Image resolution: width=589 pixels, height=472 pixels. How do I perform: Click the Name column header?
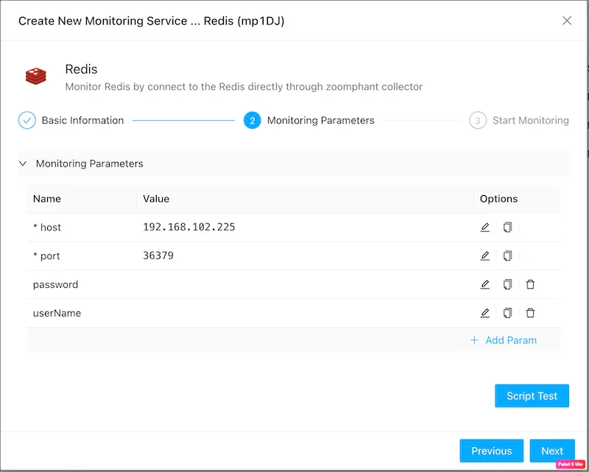pos(47,199)
